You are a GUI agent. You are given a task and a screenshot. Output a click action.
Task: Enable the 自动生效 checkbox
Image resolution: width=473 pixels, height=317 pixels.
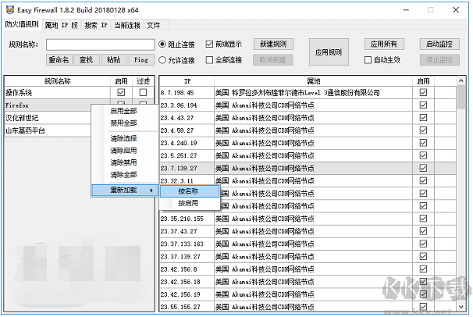(368, 59)
